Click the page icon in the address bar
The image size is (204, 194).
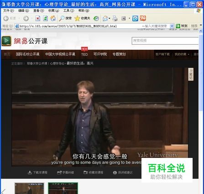click(17, 26)
